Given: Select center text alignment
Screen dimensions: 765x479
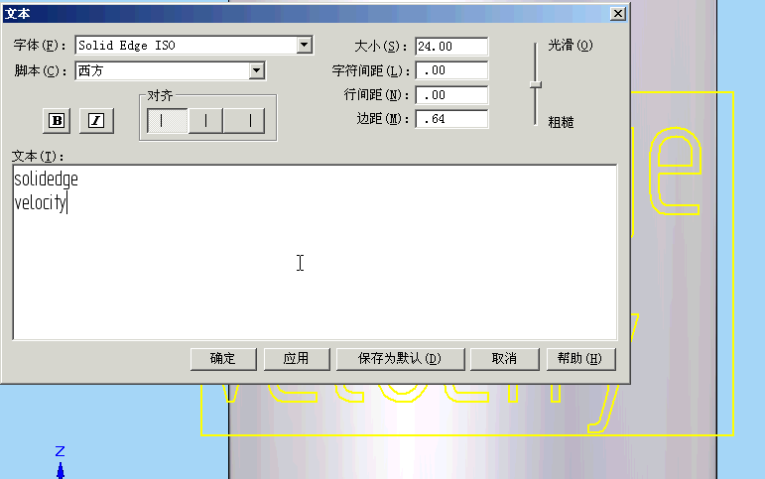Looking at the screenshot, I should 205,120.
